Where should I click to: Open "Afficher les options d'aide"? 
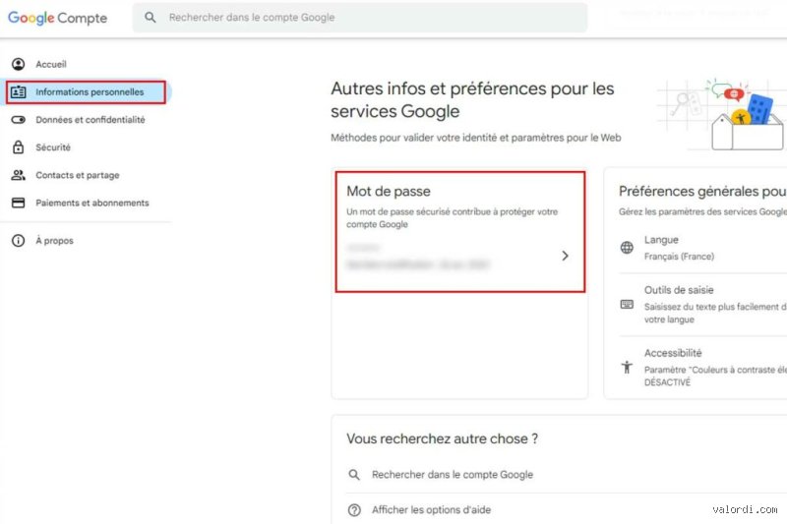coord(431,510)
